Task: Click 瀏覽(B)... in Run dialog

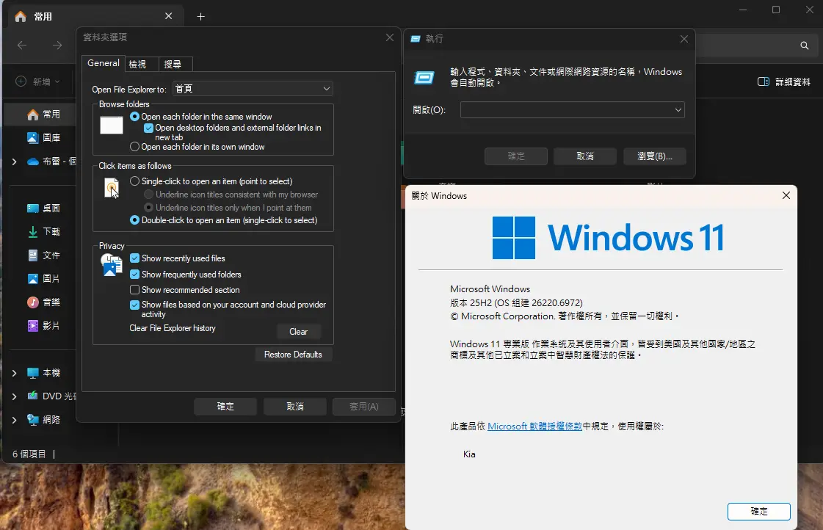Action: coord(655,156)
